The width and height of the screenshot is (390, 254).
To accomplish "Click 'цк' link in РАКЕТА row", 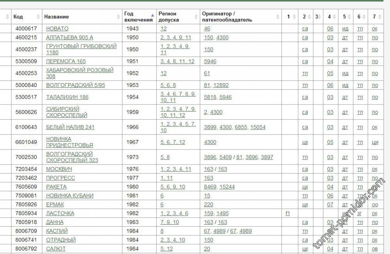I will point(305,187).
